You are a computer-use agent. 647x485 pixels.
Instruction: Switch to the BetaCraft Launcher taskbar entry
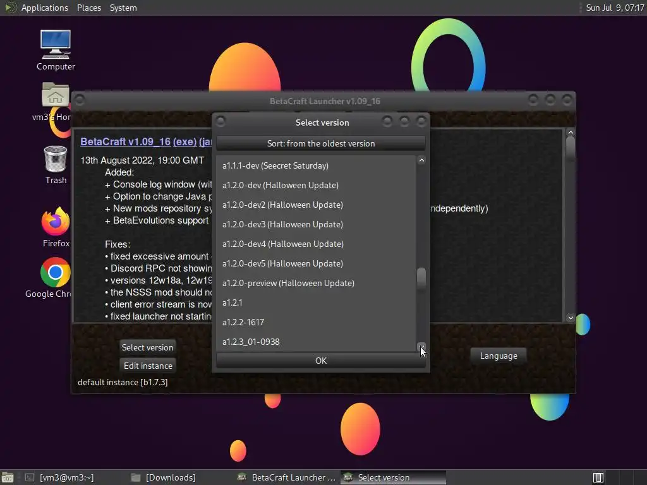tap(287, 477)
